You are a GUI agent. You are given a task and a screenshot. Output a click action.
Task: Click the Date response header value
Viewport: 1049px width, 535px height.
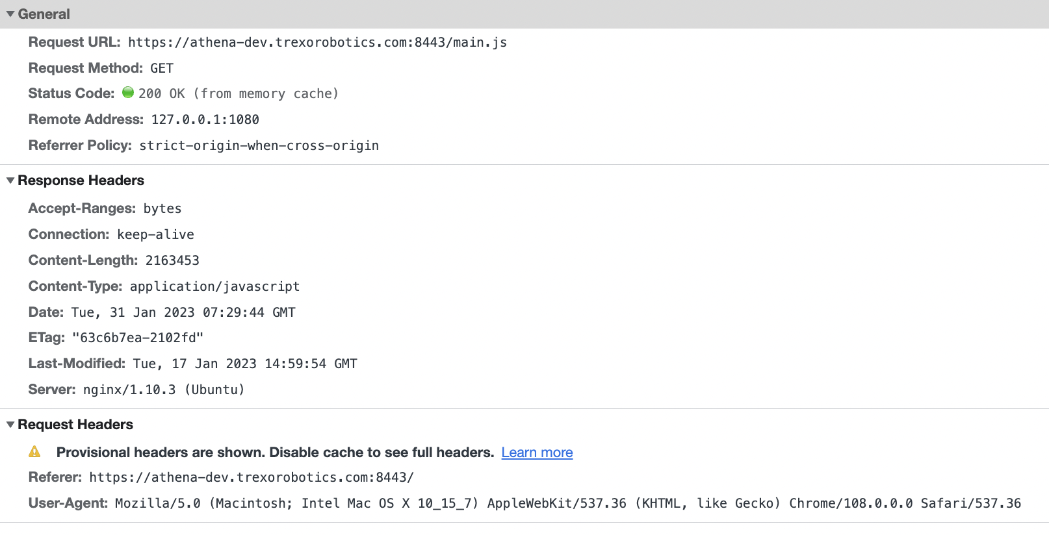point(182,312)
